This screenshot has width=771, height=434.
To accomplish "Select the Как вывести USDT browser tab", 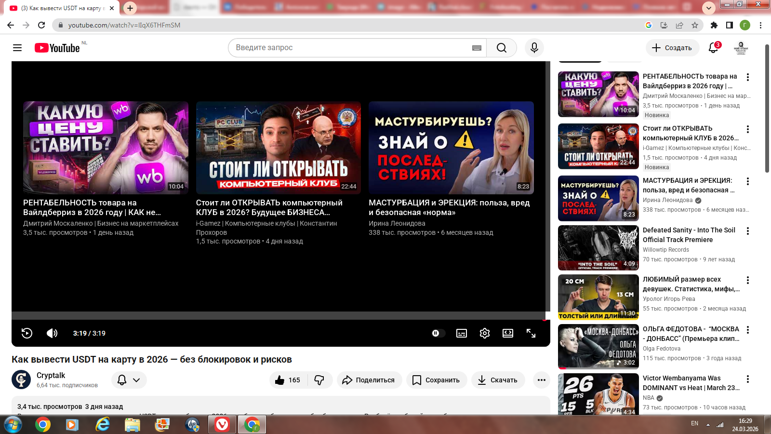I will [63, 8].
